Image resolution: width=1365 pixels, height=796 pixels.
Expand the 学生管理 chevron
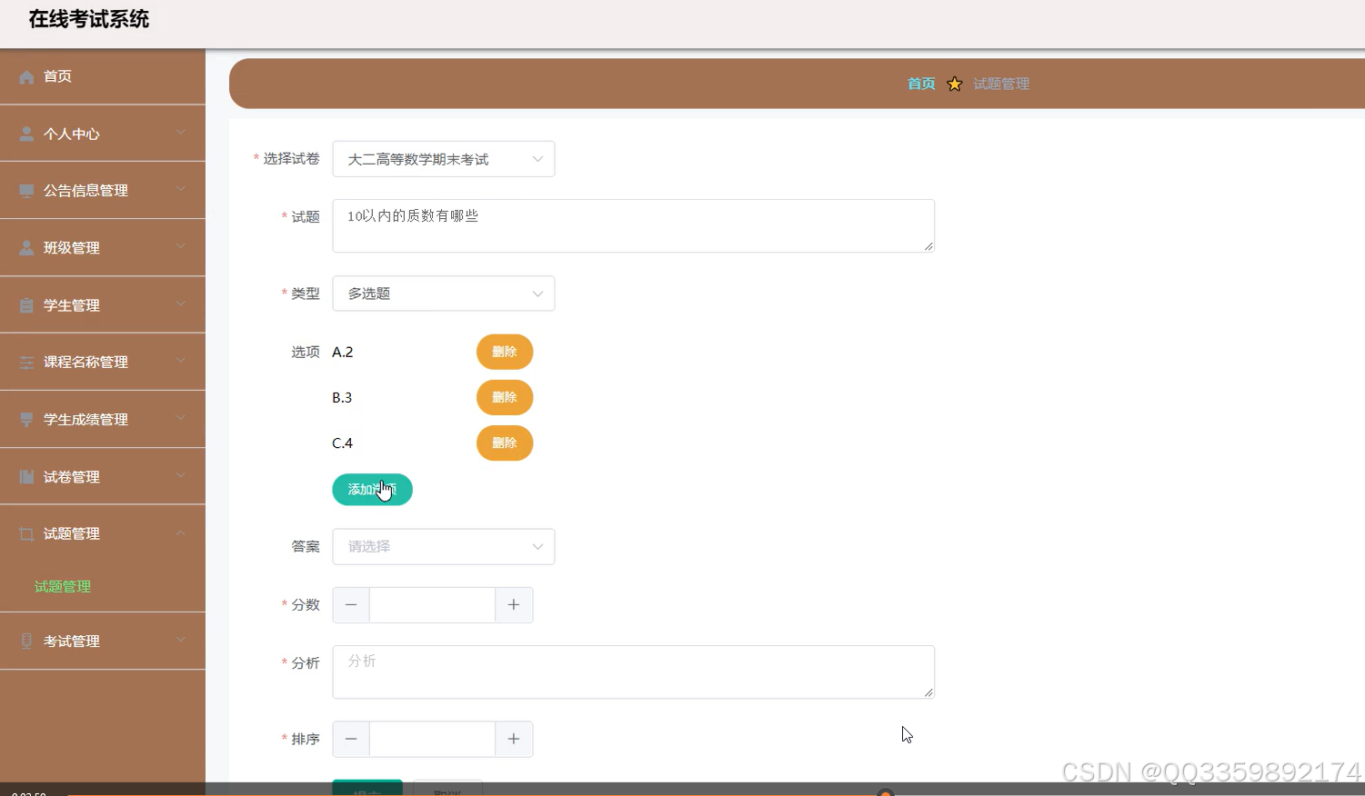click(x=181, y=303)
